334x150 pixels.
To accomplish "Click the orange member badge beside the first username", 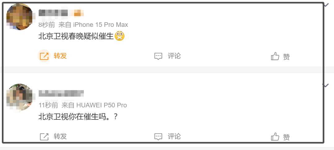I will [78, 13].
